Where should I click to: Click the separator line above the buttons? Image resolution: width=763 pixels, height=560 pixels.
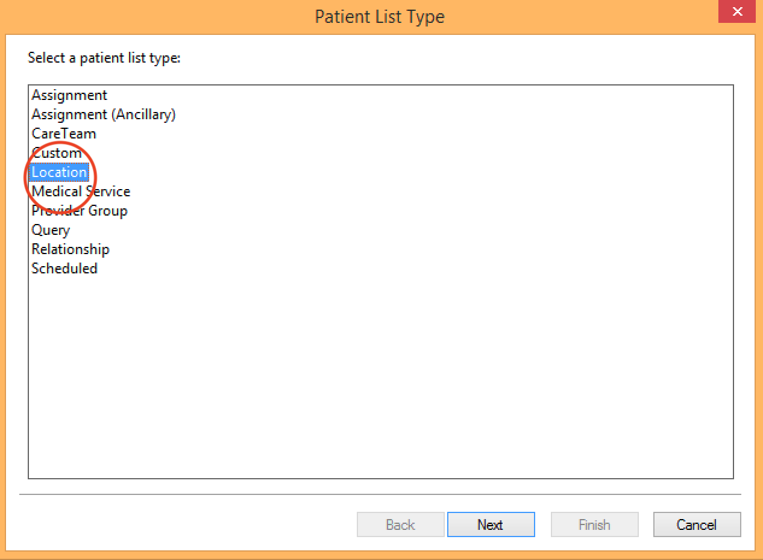click(x=380, y=494)
